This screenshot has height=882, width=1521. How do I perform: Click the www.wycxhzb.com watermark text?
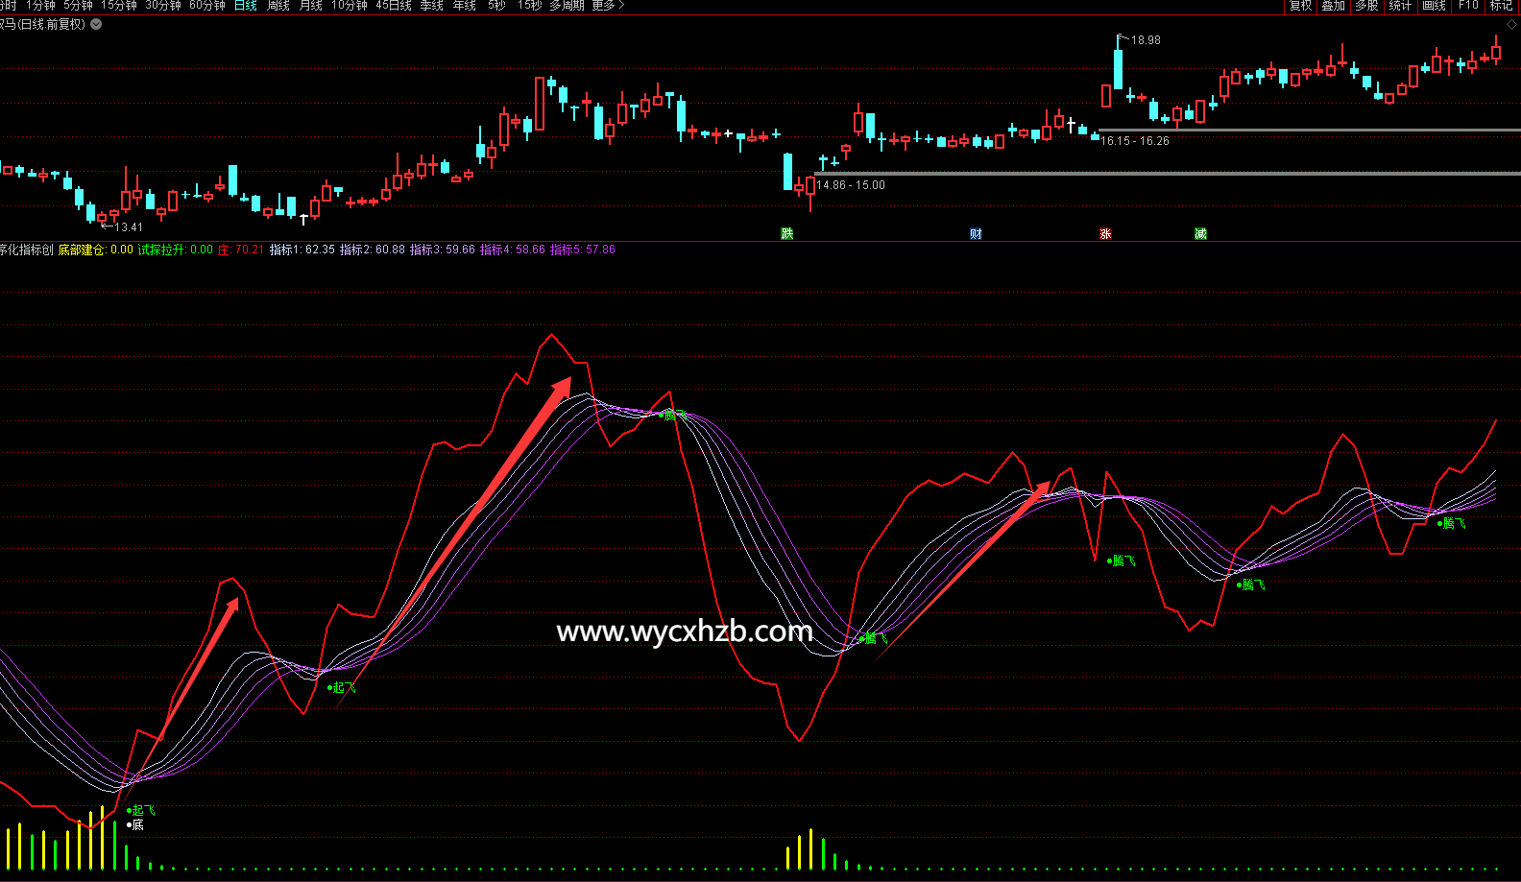pyautogui.click(x=685, y=632)
